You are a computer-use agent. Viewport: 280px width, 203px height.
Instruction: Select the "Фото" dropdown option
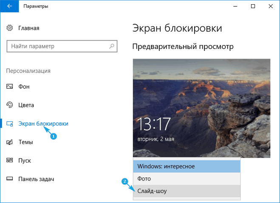tap(187, 179)
